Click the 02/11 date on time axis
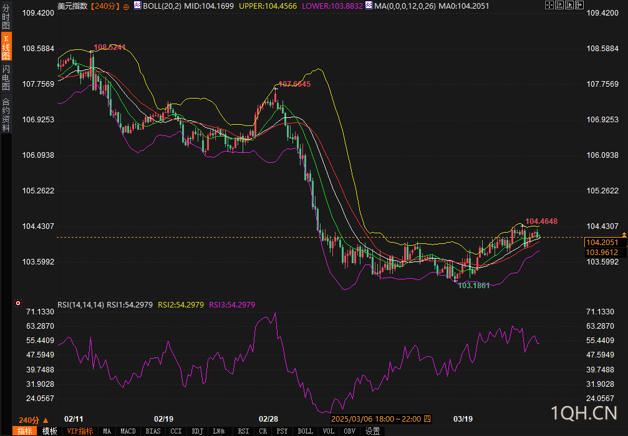The image size is (628, 436). (x=74, y=419)
